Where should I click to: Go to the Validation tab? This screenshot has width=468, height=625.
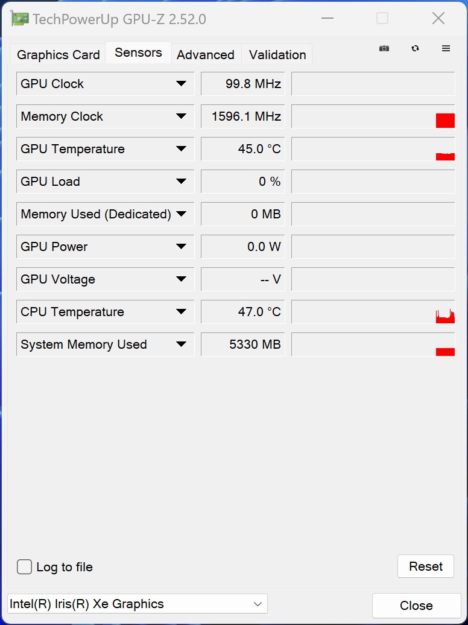(277, 55)
